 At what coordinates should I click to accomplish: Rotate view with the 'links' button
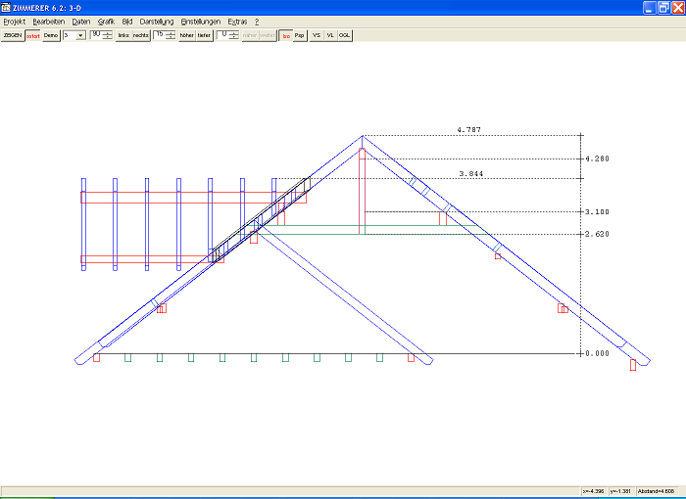coord(123,34)
